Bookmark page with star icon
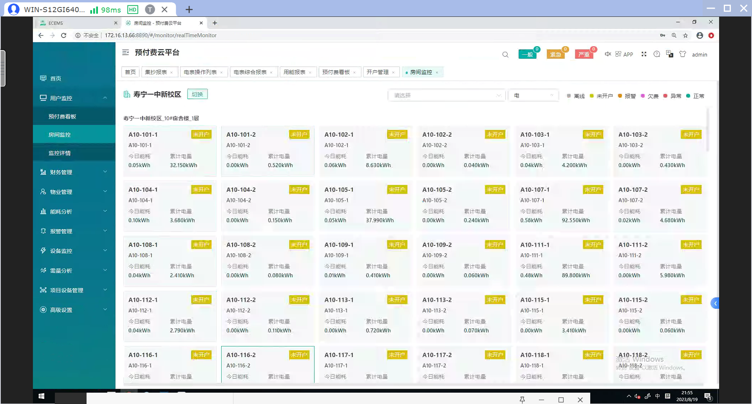The width and height of the screenshot is (752, 404). point(685,35)
